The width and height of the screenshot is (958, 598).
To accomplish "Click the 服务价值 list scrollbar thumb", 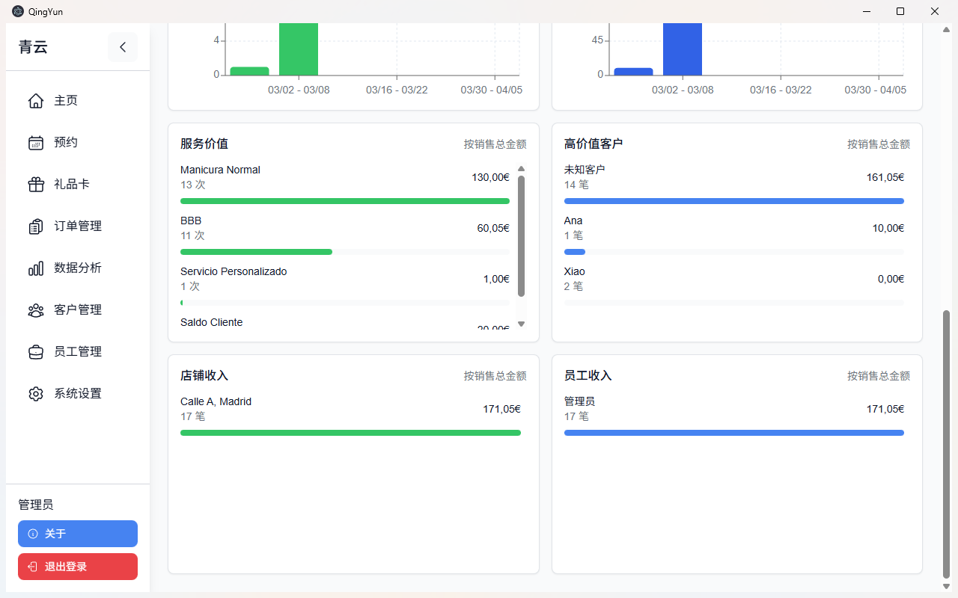I will click(x=522, y=236).
